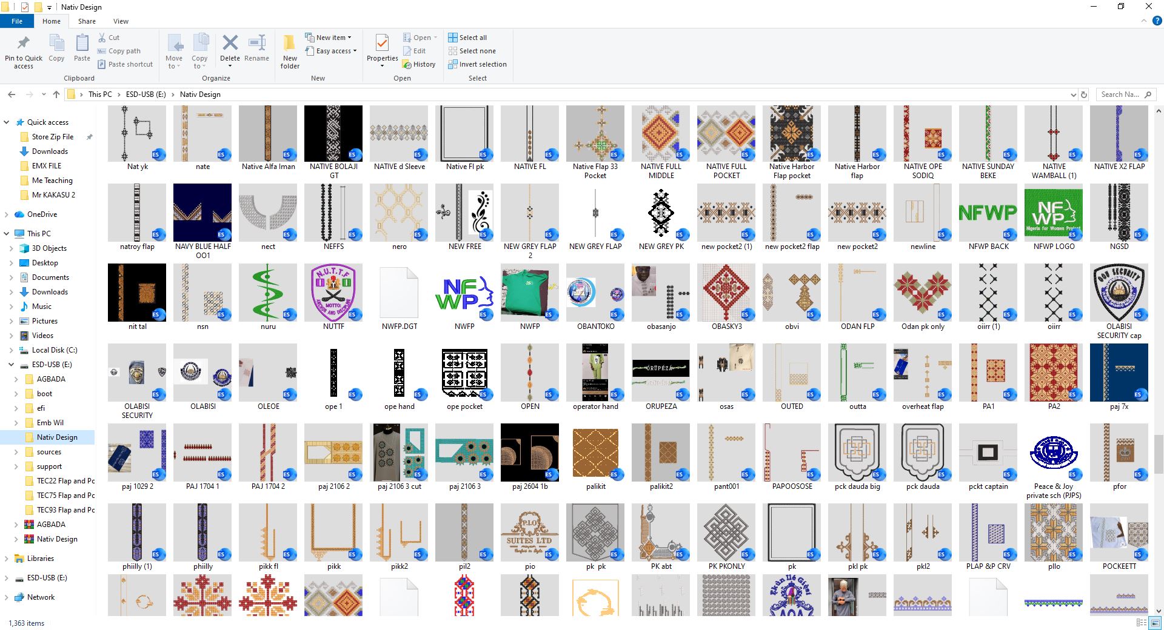Click the Rename icon in Organize group

click(257, 43)
